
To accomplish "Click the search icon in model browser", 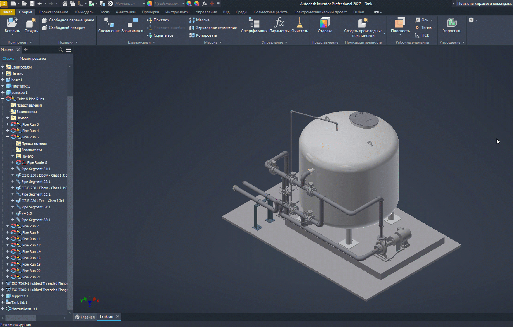I will click(x=60, y=50).
